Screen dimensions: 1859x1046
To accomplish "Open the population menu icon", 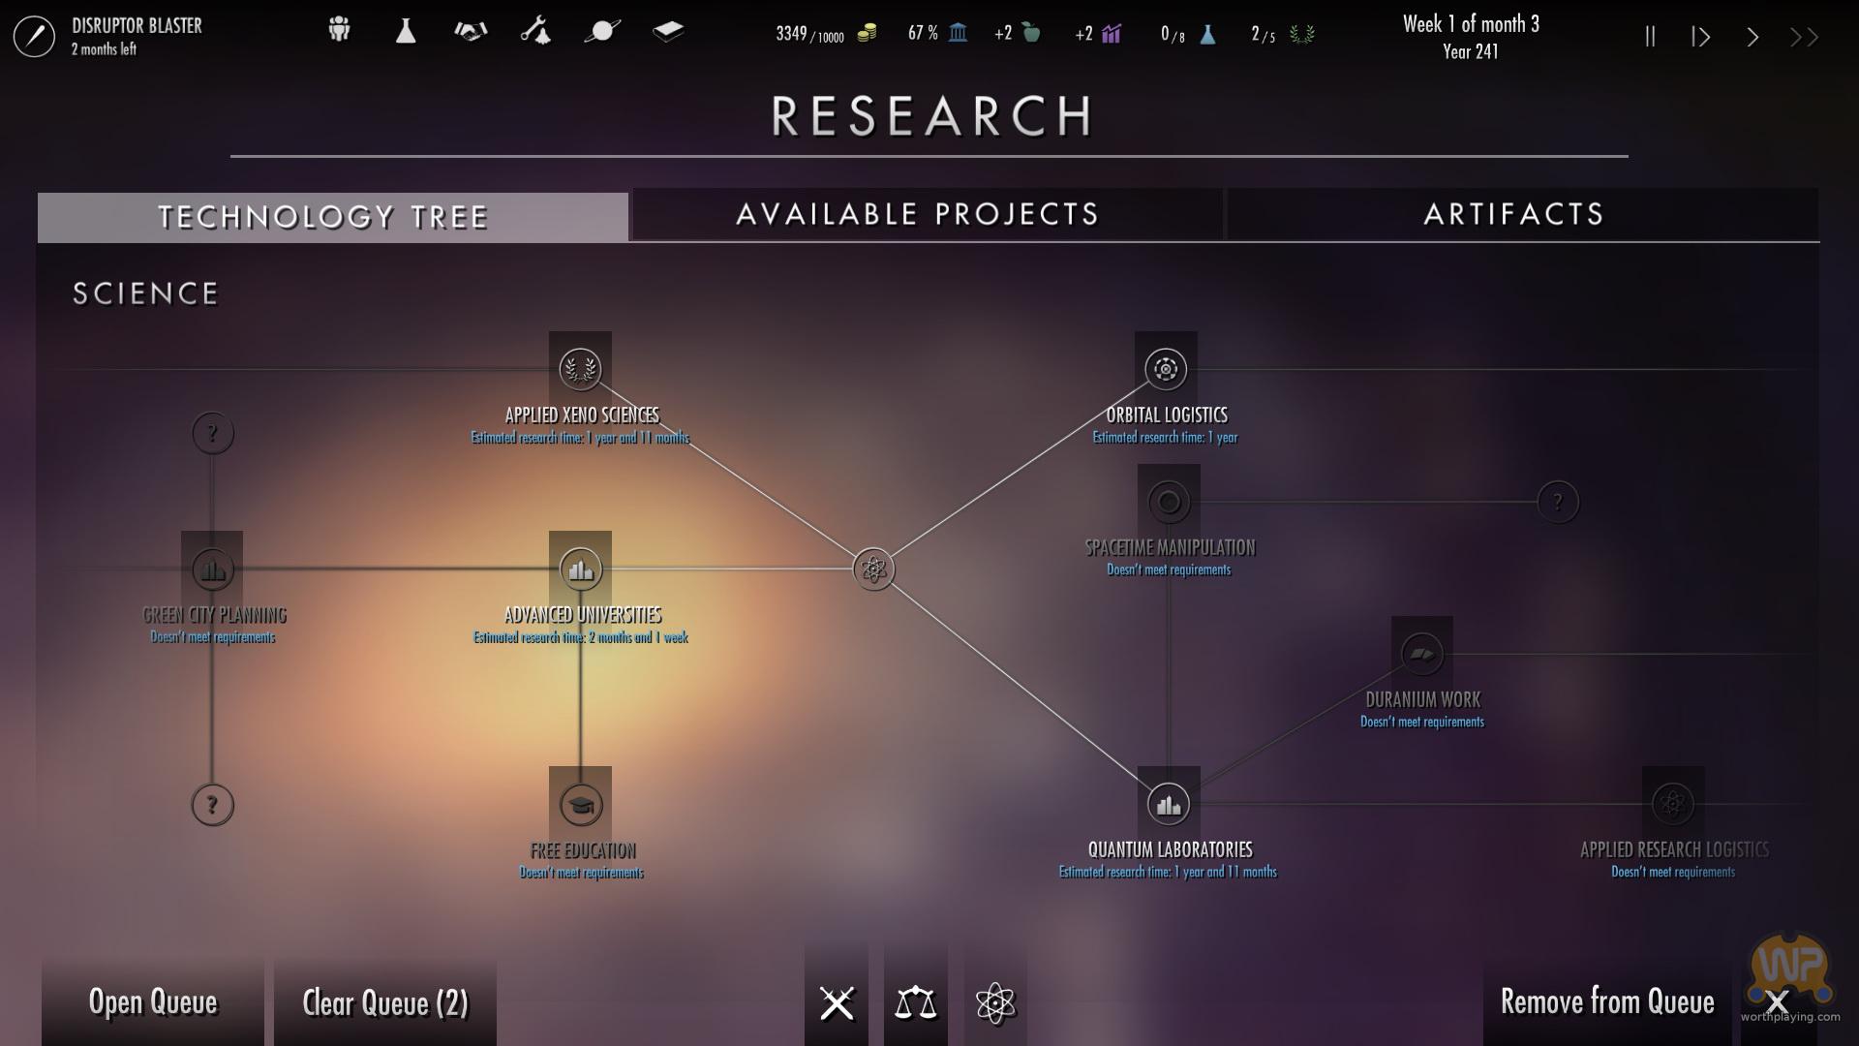I will click(339, 31).
